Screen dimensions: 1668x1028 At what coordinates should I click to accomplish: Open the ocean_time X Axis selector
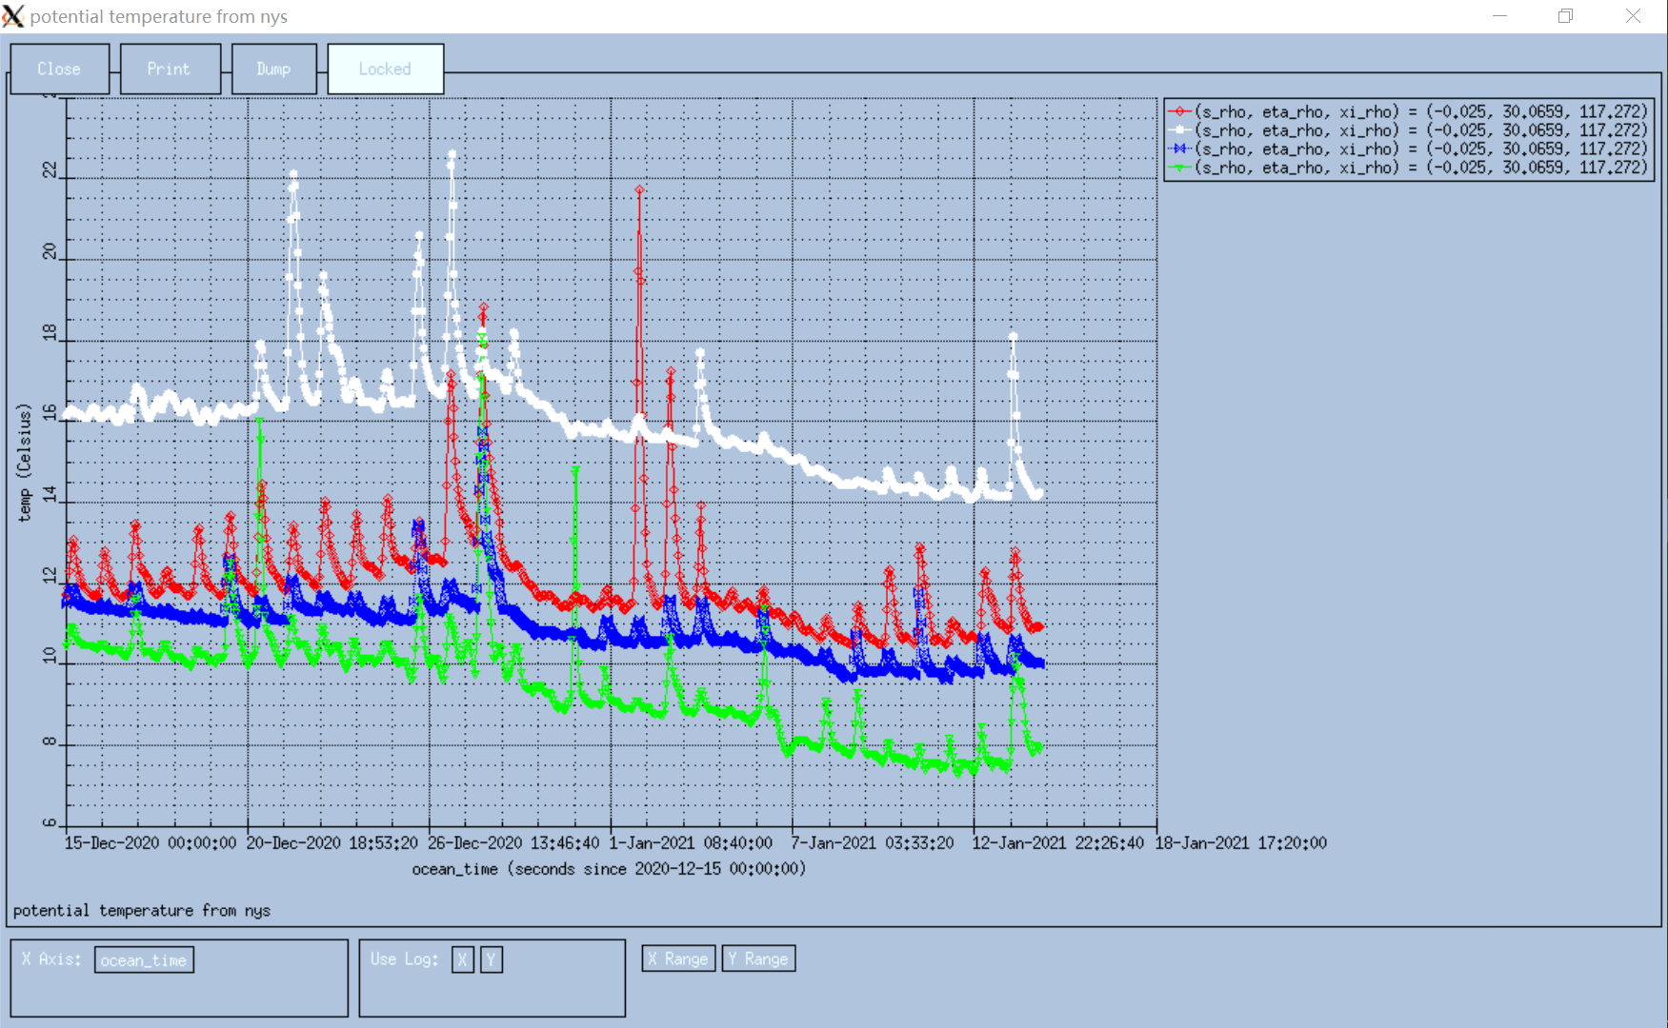pyautogui.click(x=144, y=960)
